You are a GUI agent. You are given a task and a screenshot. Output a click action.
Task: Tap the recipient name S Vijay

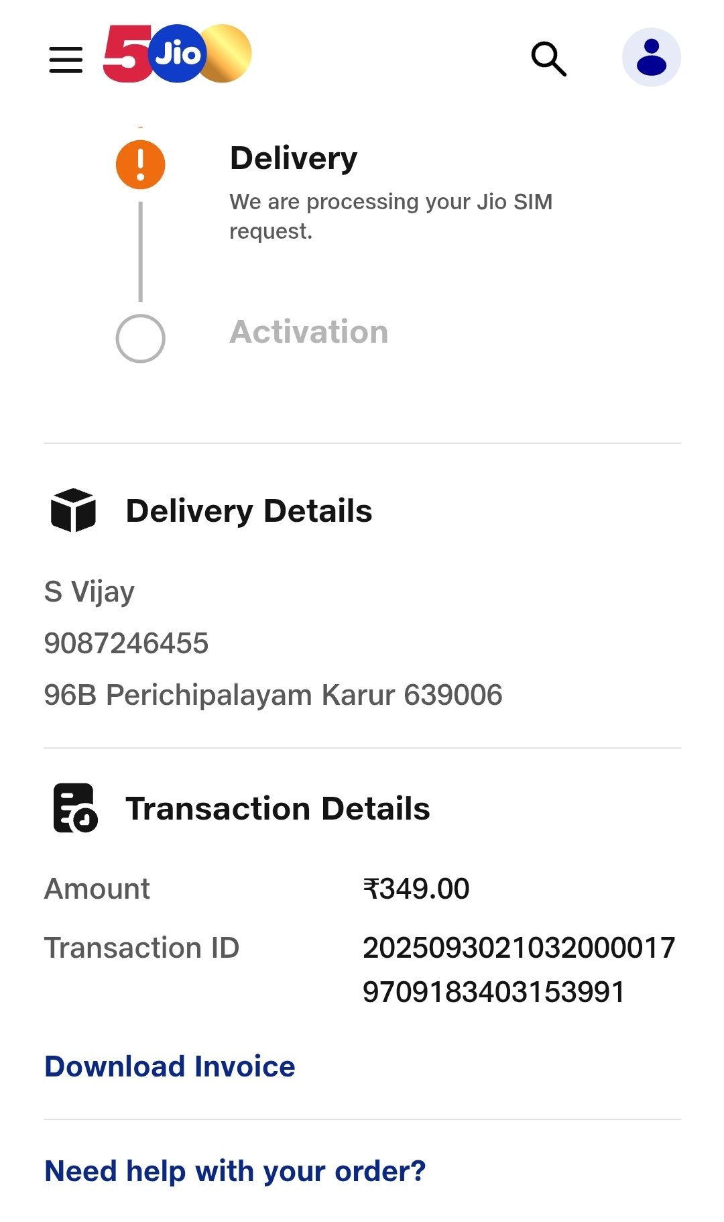(x=89, y=592)
